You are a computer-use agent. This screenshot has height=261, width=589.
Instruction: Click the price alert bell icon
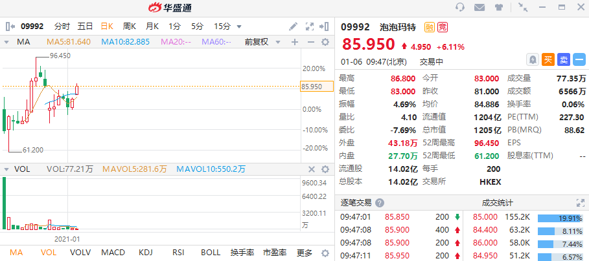pos(533,59)
